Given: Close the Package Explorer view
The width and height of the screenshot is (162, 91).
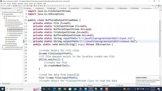Looking at the screenshot, I should coord(13,8).
